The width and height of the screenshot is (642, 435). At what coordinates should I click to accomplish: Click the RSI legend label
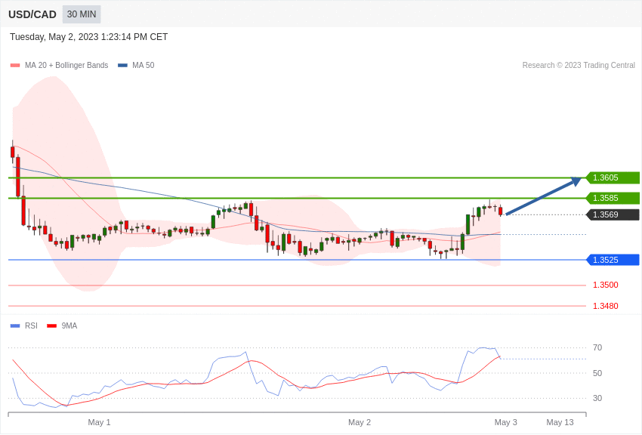point(31,325)
